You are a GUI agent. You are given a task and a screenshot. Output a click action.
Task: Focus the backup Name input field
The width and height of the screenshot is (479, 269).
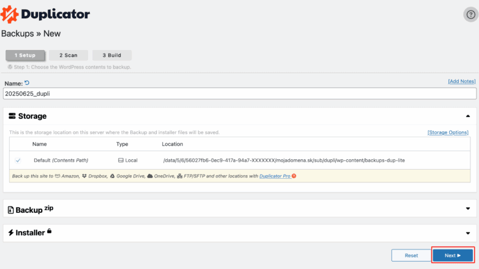(240, 93)
